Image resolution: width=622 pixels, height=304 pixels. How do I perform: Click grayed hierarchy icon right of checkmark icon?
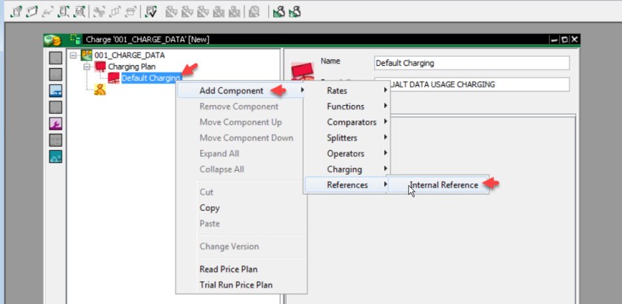pyautogui.click(x=171, y=12)
